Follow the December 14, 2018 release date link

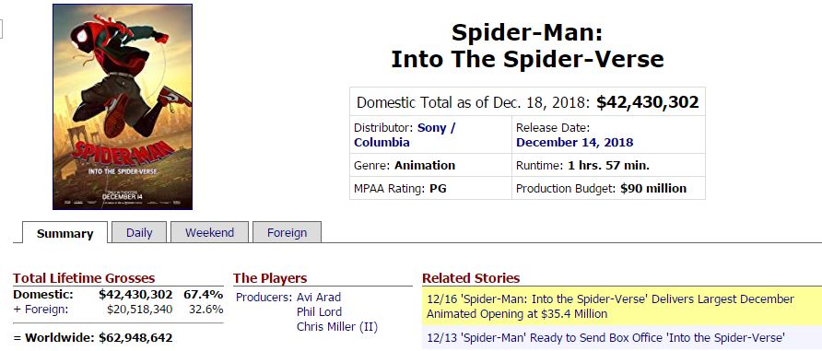click(x=574, y=143)
